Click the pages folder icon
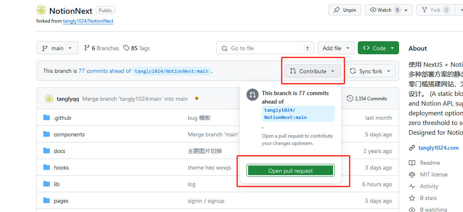This screenshot has width=463, height=212. [47, 201]
